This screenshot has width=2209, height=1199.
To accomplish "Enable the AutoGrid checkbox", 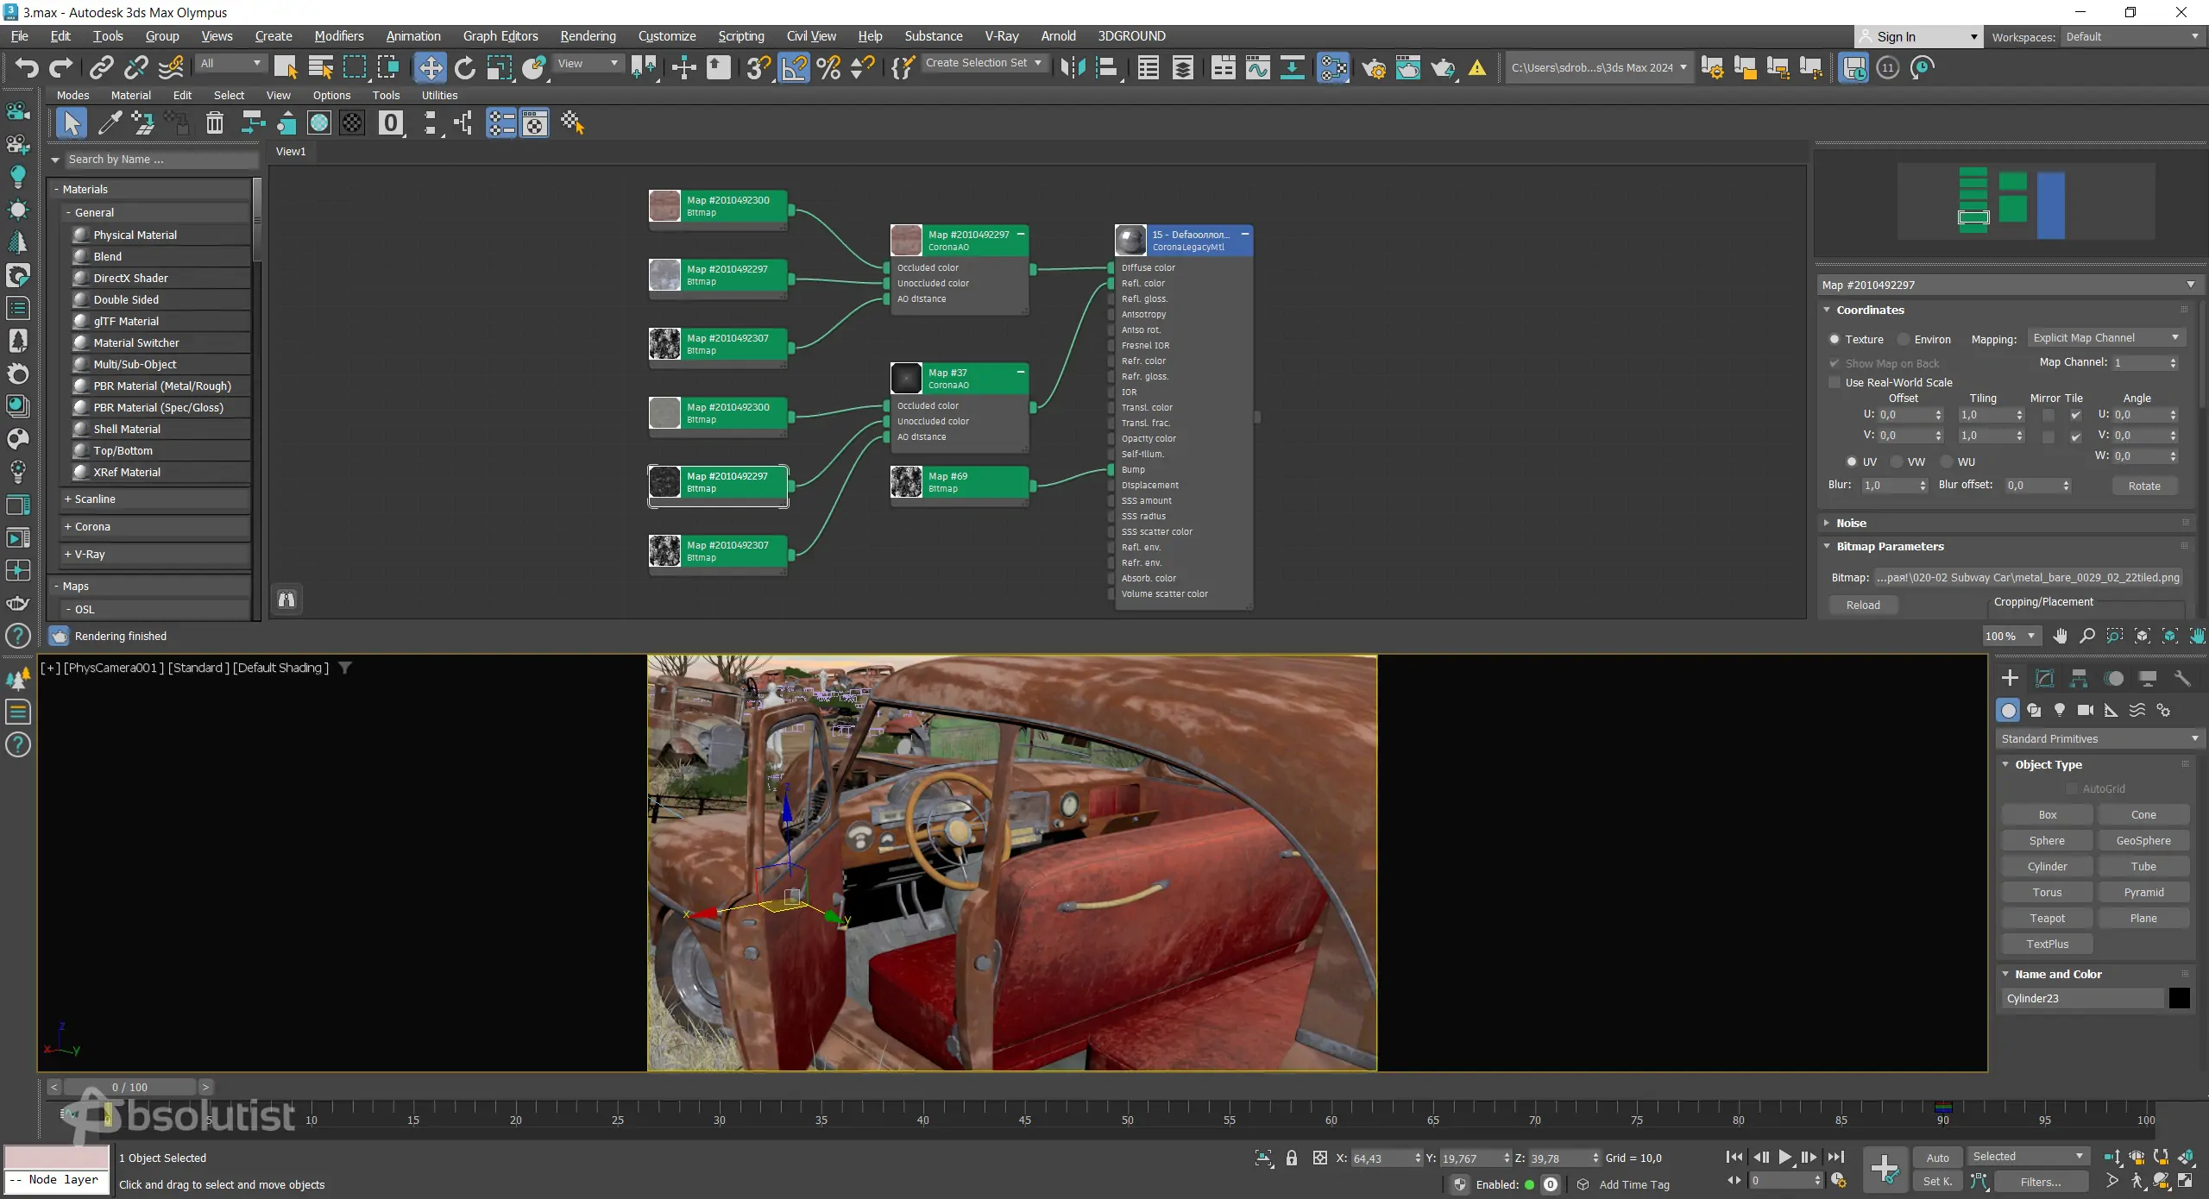I will coord(2072,789).
